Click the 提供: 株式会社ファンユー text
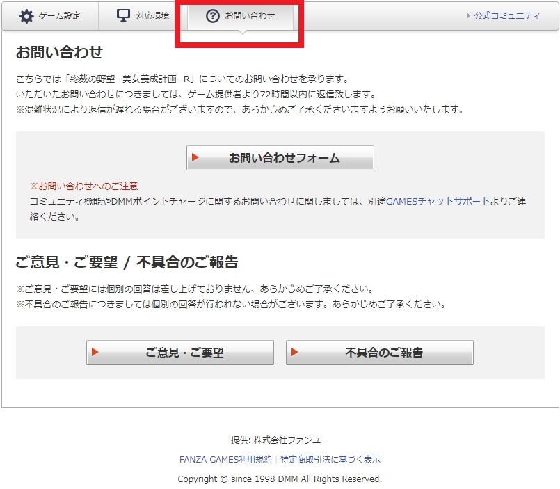Image resolution: width=560 pixels, height=489 pixels. click(x=280, y=440)
